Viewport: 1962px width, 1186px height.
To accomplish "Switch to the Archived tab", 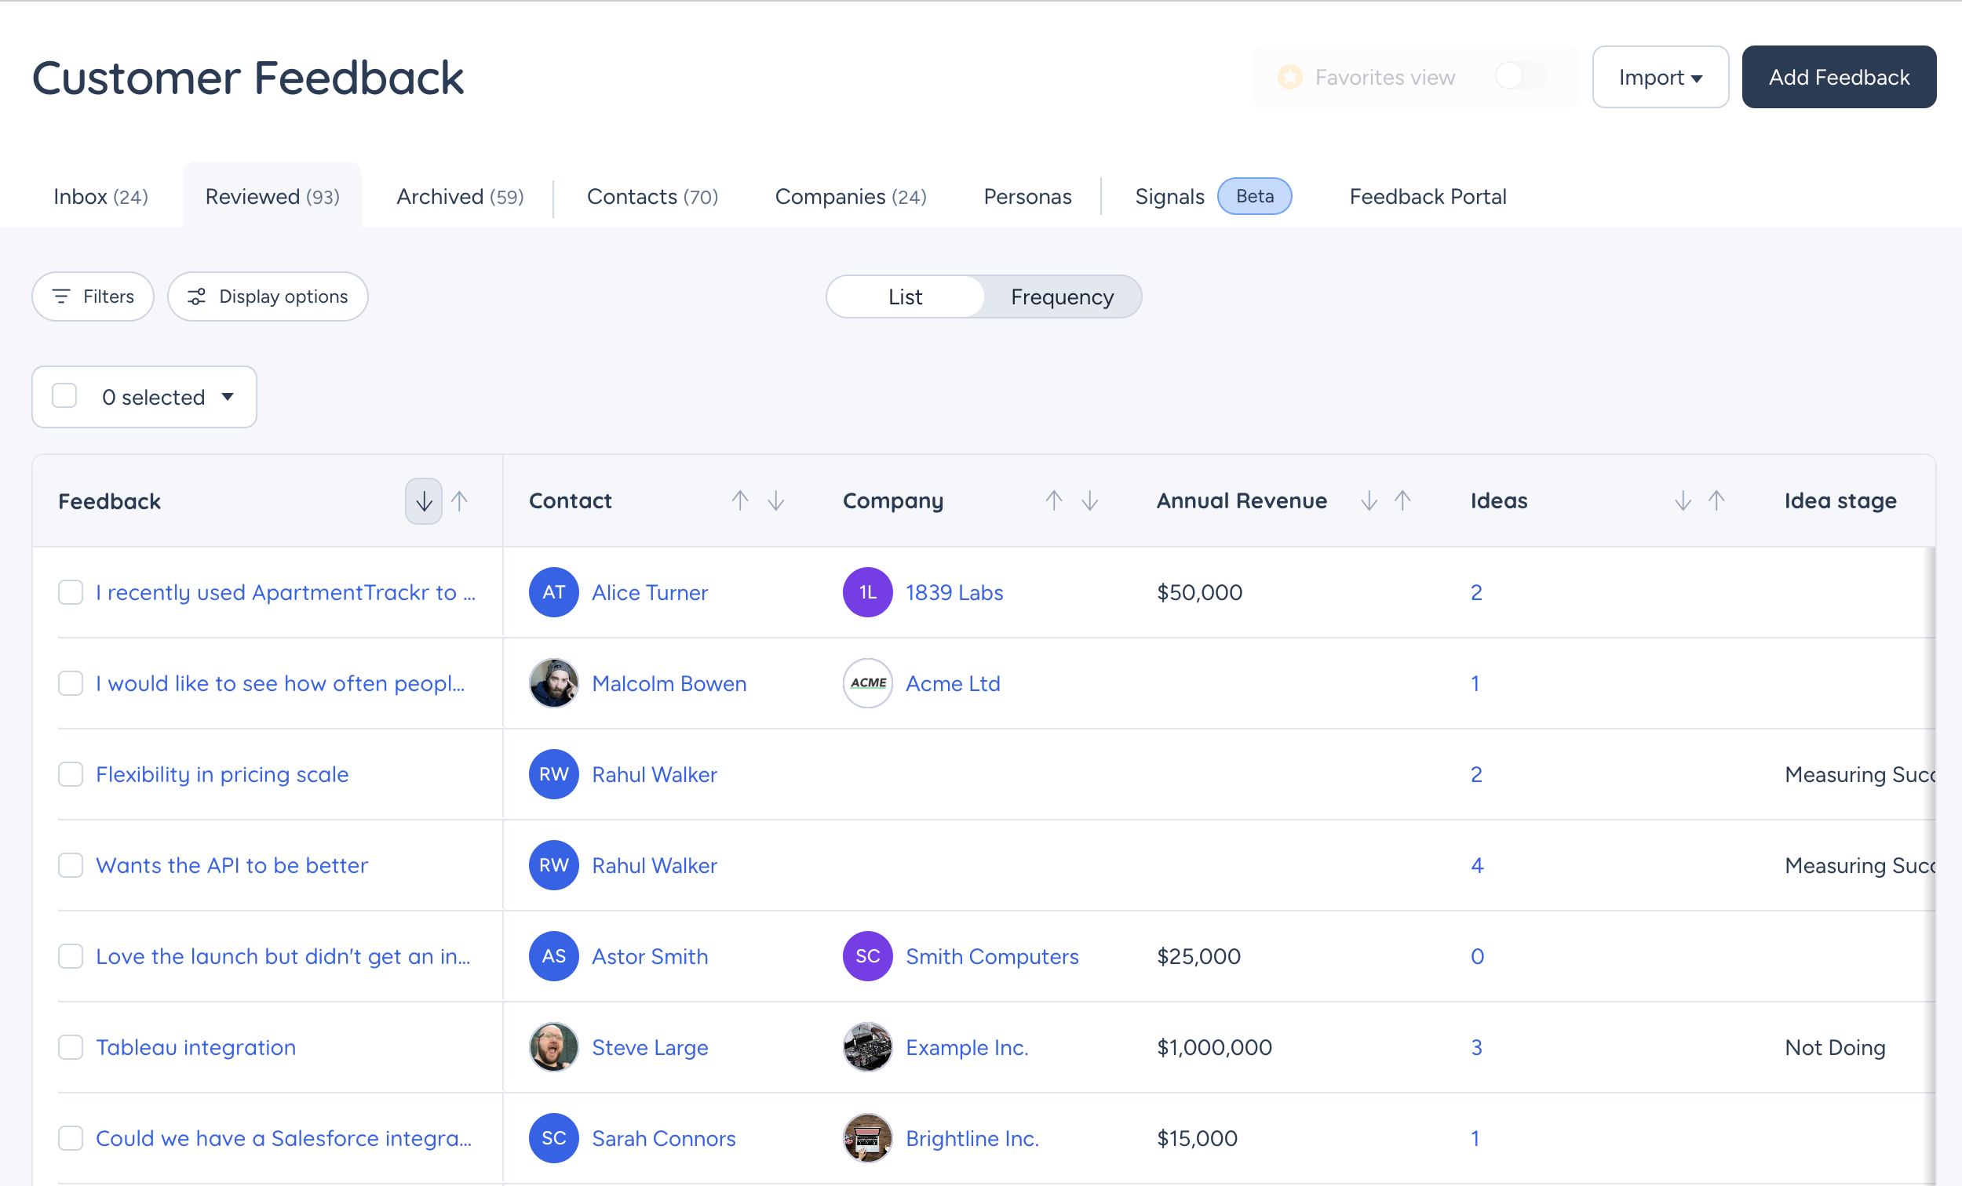I will pyautogui.click(x=459, y=196).
